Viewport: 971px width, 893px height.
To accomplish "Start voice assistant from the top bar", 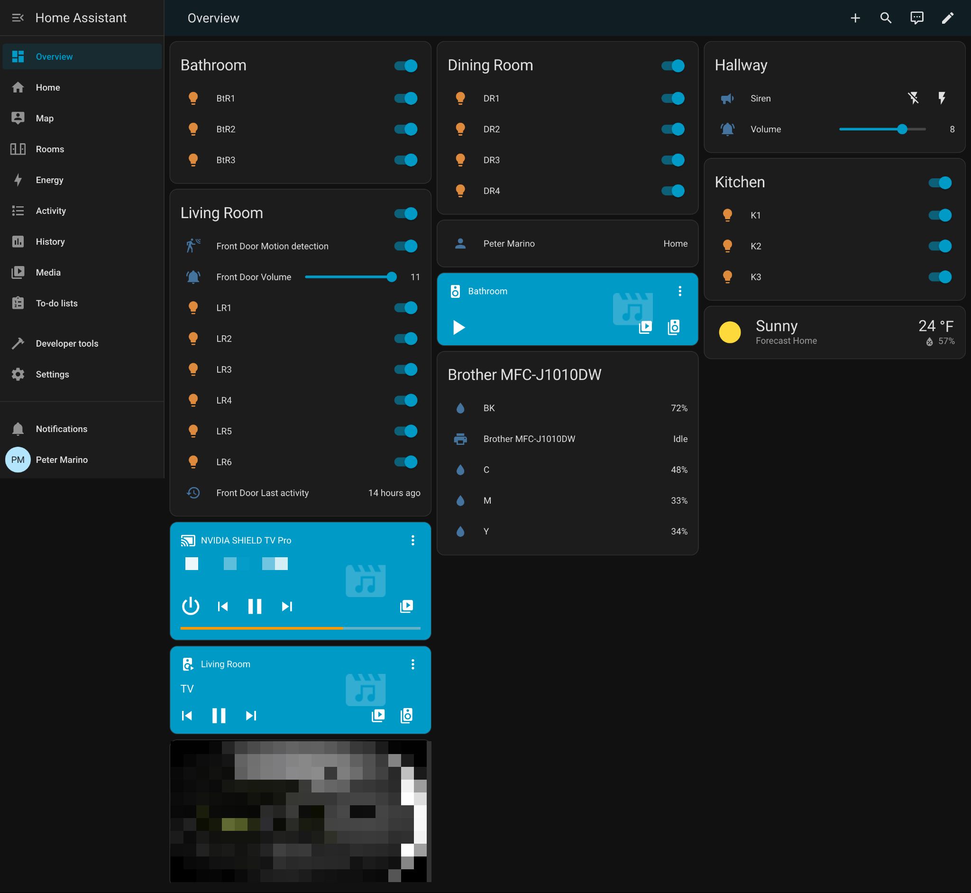I will (x=917, y=18).
